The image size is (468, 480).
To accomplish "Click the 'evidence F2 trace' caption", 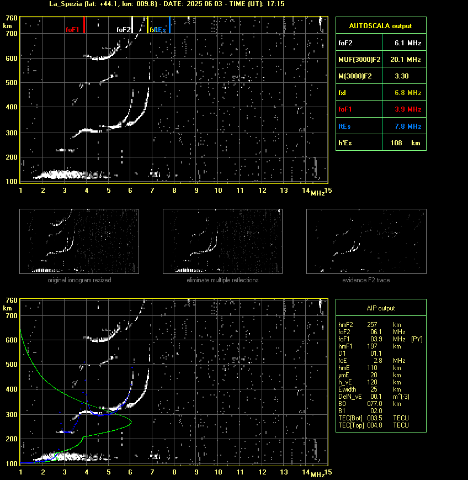I will (366, 280).
